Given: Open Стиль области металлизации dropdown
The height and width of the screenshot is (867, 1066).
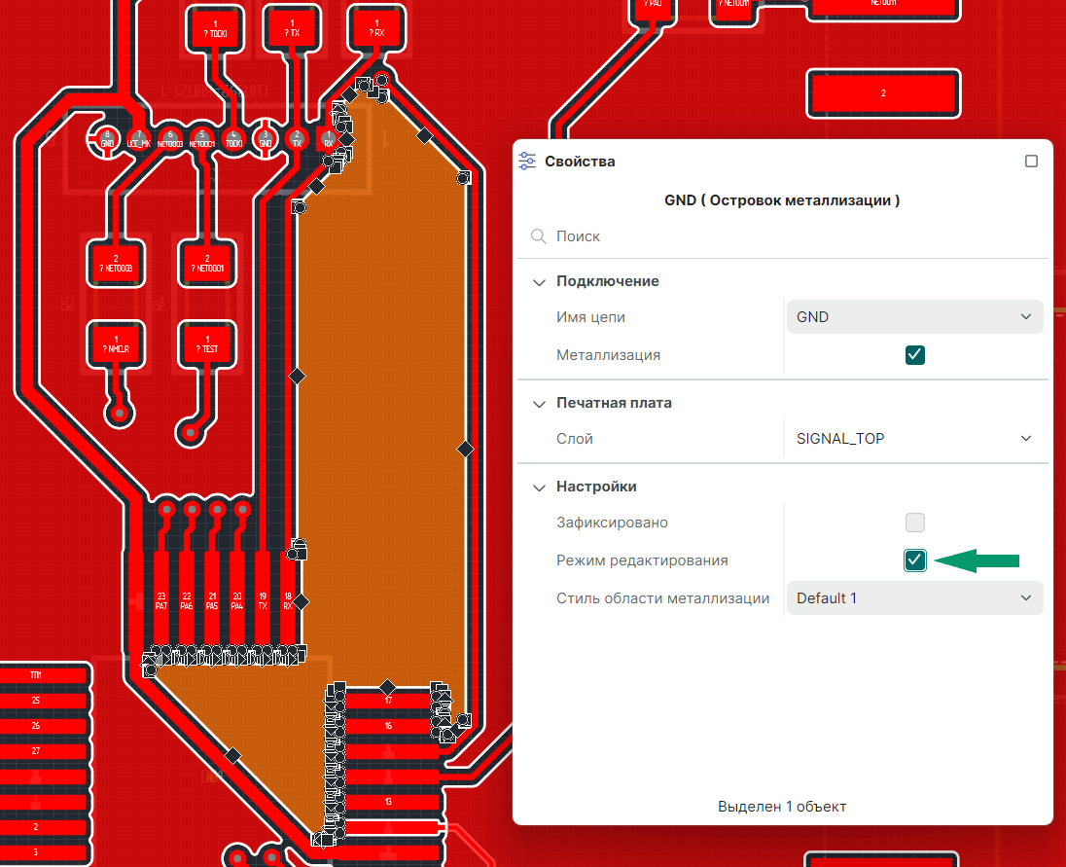Looking at the screenshot, I should 913,598.
